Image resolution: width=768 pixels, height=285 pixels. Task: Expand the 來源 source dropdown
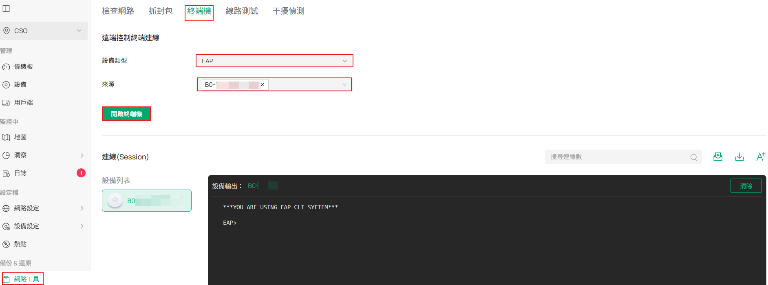(344, 85)
